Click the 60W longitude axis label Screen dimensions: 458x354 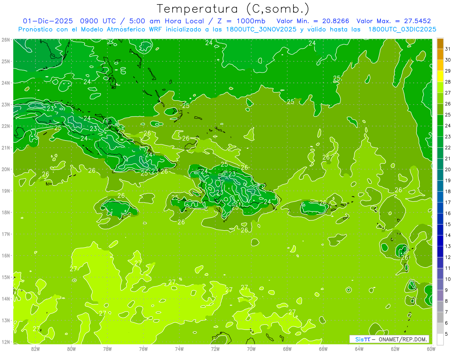click(x=431, y=349)
